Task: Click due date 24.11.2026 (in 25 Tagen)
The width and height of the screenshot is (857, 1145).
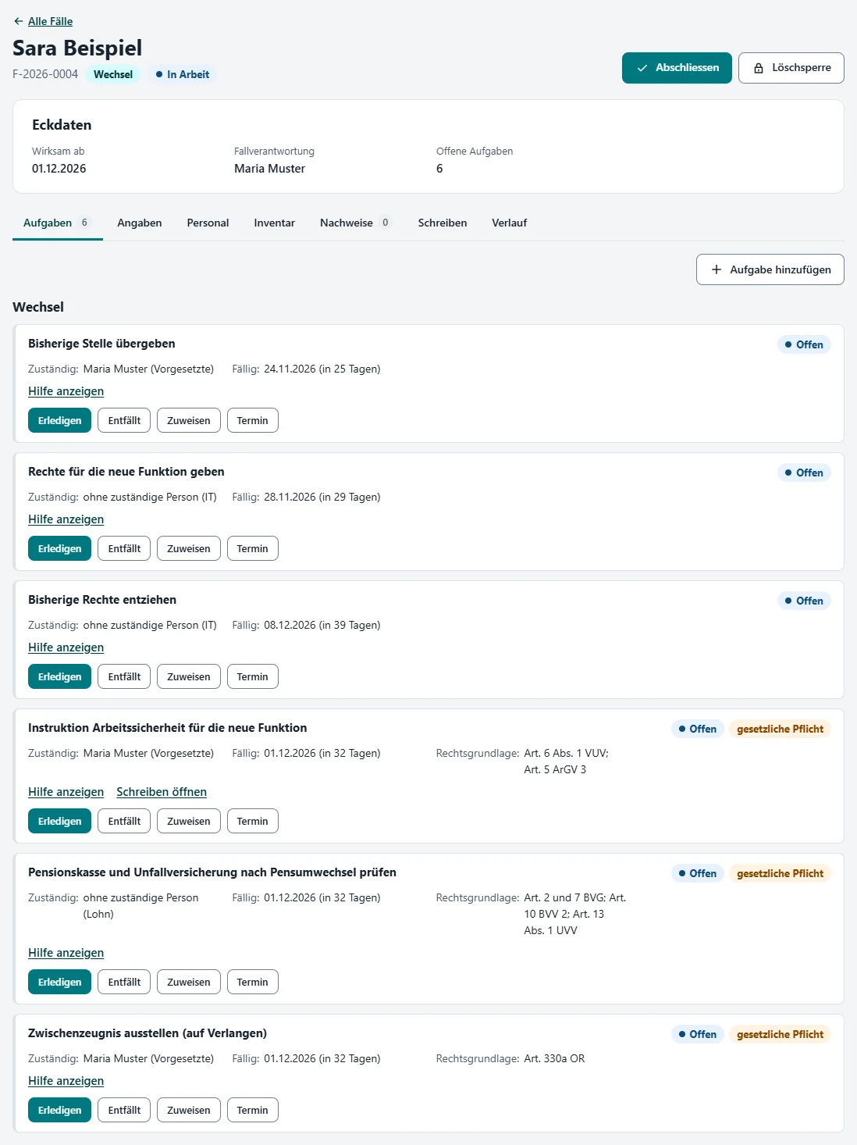Action: point(322,369)
